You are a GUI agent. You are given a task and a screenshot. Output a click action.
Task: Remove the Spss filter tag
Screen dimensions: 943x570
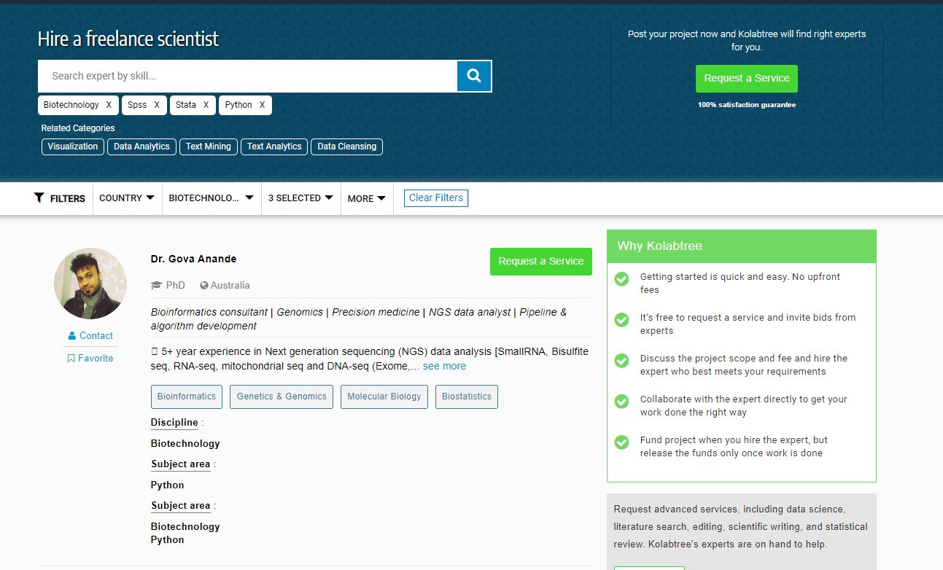click(x=157, y=105)
